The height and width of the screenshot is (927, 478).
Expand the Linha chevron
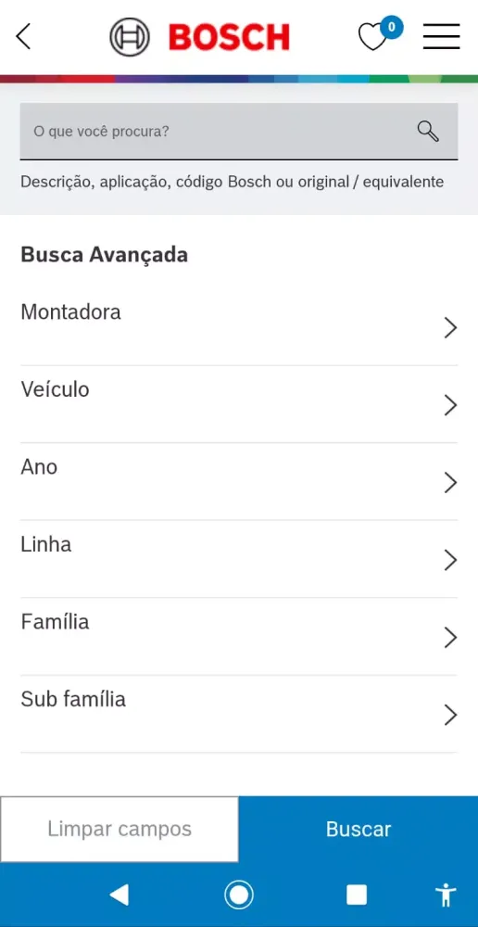tap(451, 560)
